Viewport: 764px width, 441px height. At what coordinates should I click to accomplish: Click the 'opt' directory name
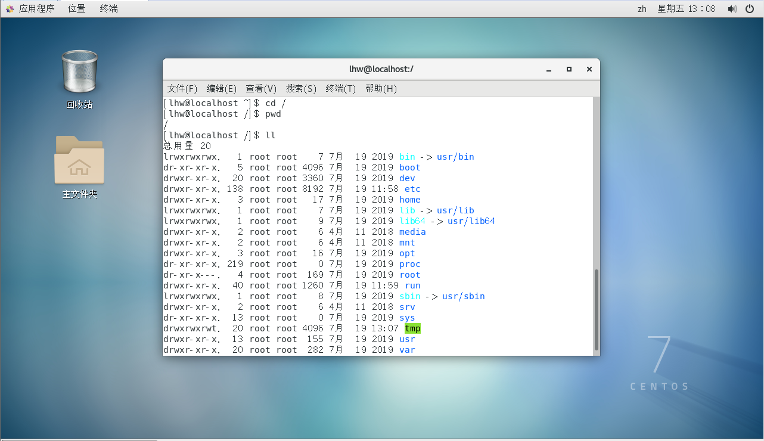point(407,253)
